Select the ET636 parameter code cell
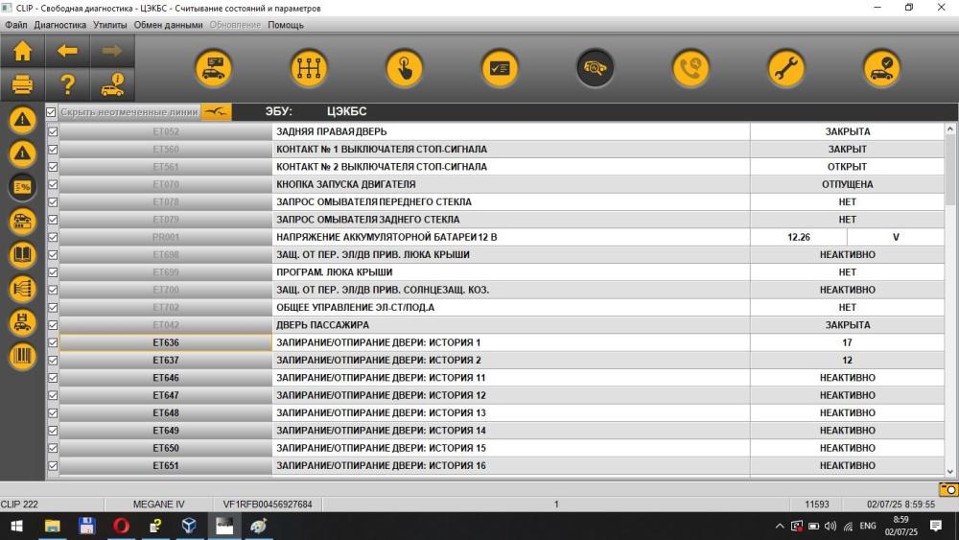 [x=166, y=342]
